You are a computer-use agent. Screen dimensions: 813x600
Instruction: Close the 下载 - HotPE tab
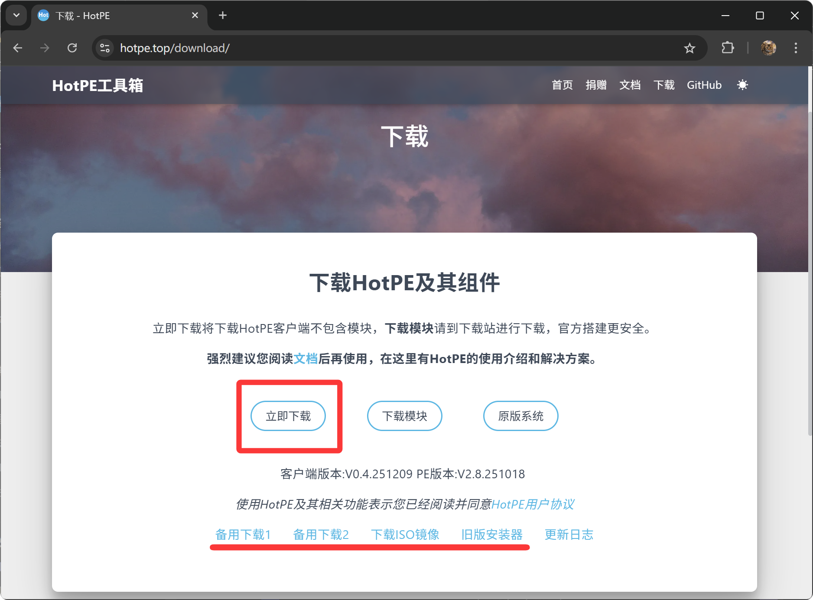click(195, 16)
